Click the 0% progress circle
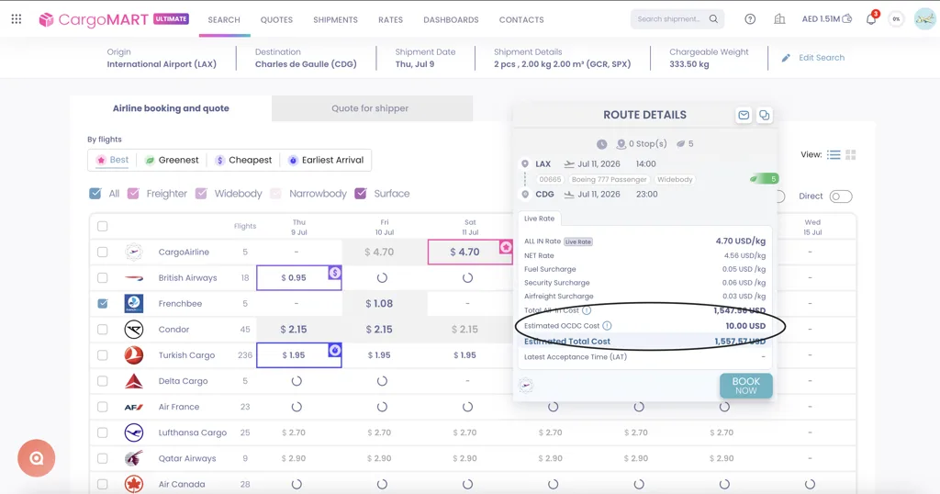The width and height of the screenshot is (940, 494). click(896, 19)
